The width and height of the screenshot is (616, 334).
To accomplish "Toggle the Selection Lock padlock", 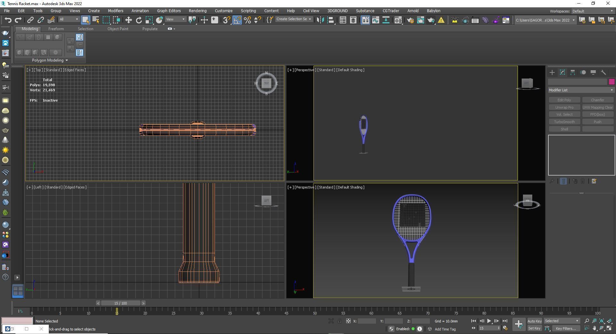I will pos(339,321).
